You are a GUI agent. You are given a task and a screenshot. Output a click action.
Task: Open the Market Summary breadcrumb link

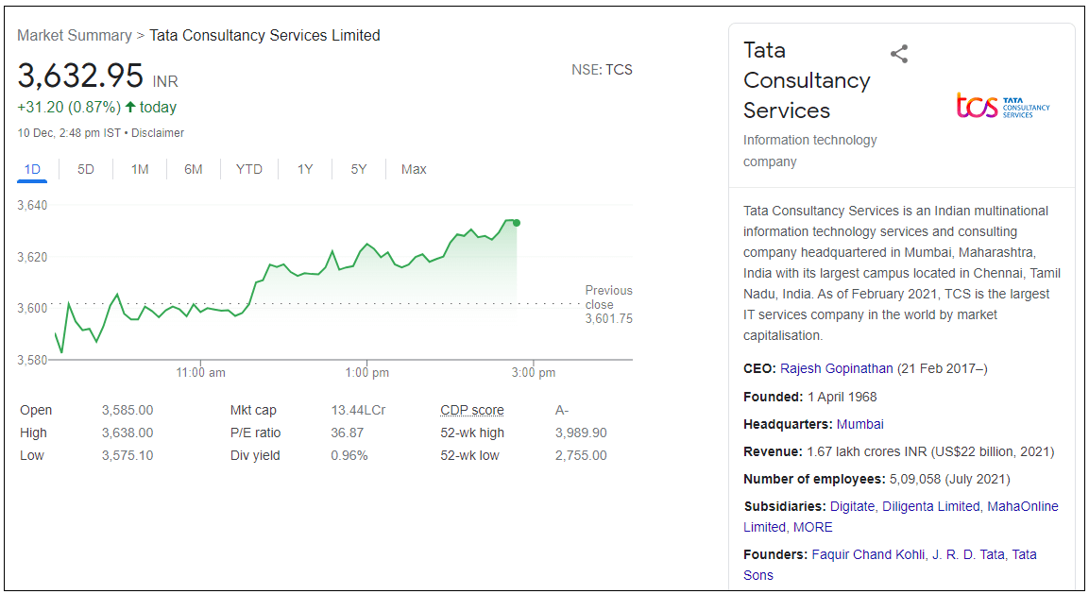click(75, 36)
